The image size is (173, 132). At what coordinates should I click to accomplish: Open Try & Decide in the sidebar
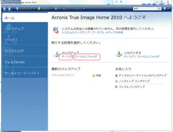(25, 62)
